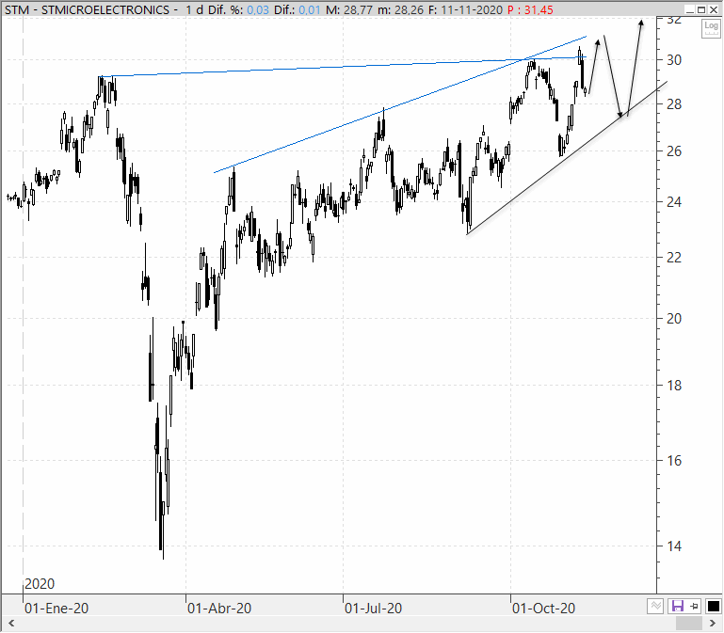This screenshot has width=724, height=633.
Task: Click the M: 28,77 maximum value
Action: click(x=348, y=9)
